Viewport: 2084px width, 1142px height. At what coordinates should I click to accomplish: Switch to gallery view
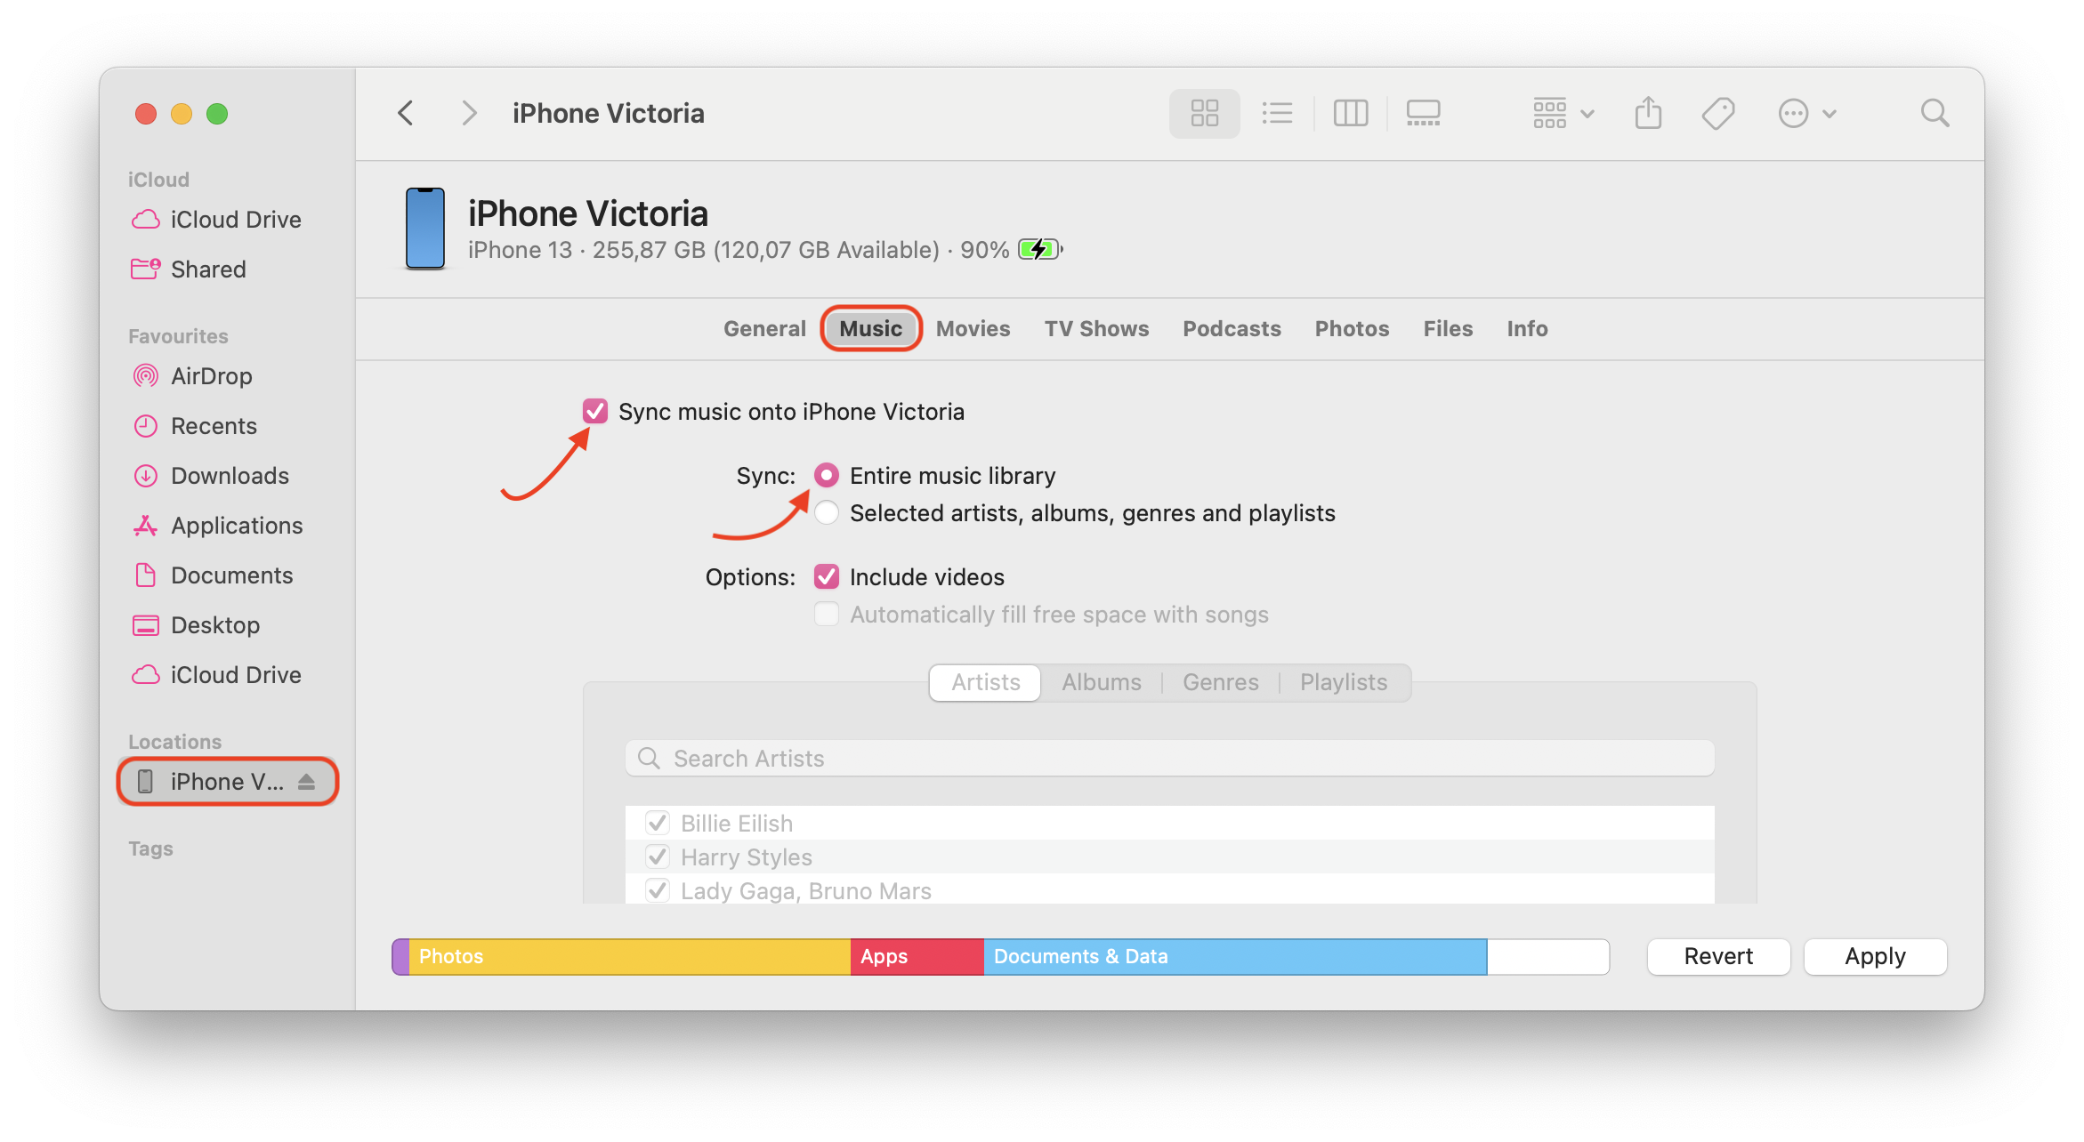(x=1423, y=113)
